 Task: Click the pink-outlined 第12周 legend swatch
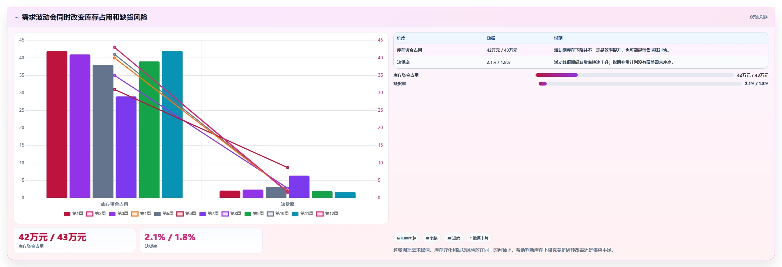pos(320,214)
